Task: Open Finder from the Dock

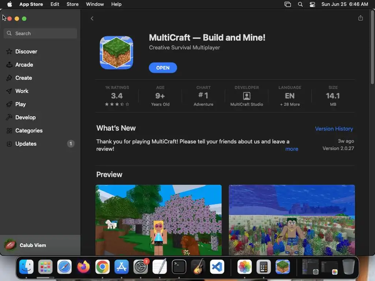Action: (x=26, y=266)
